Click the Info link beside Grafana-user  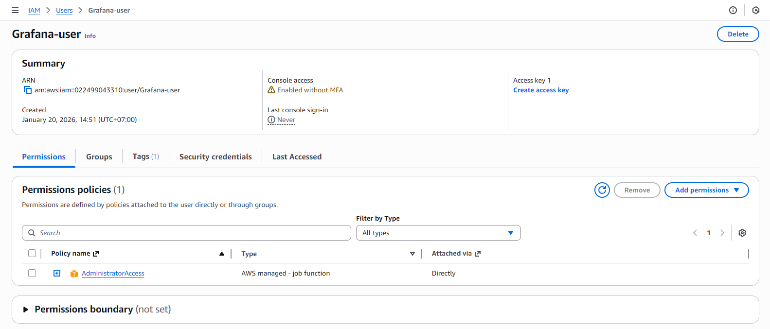click(90, 36)
